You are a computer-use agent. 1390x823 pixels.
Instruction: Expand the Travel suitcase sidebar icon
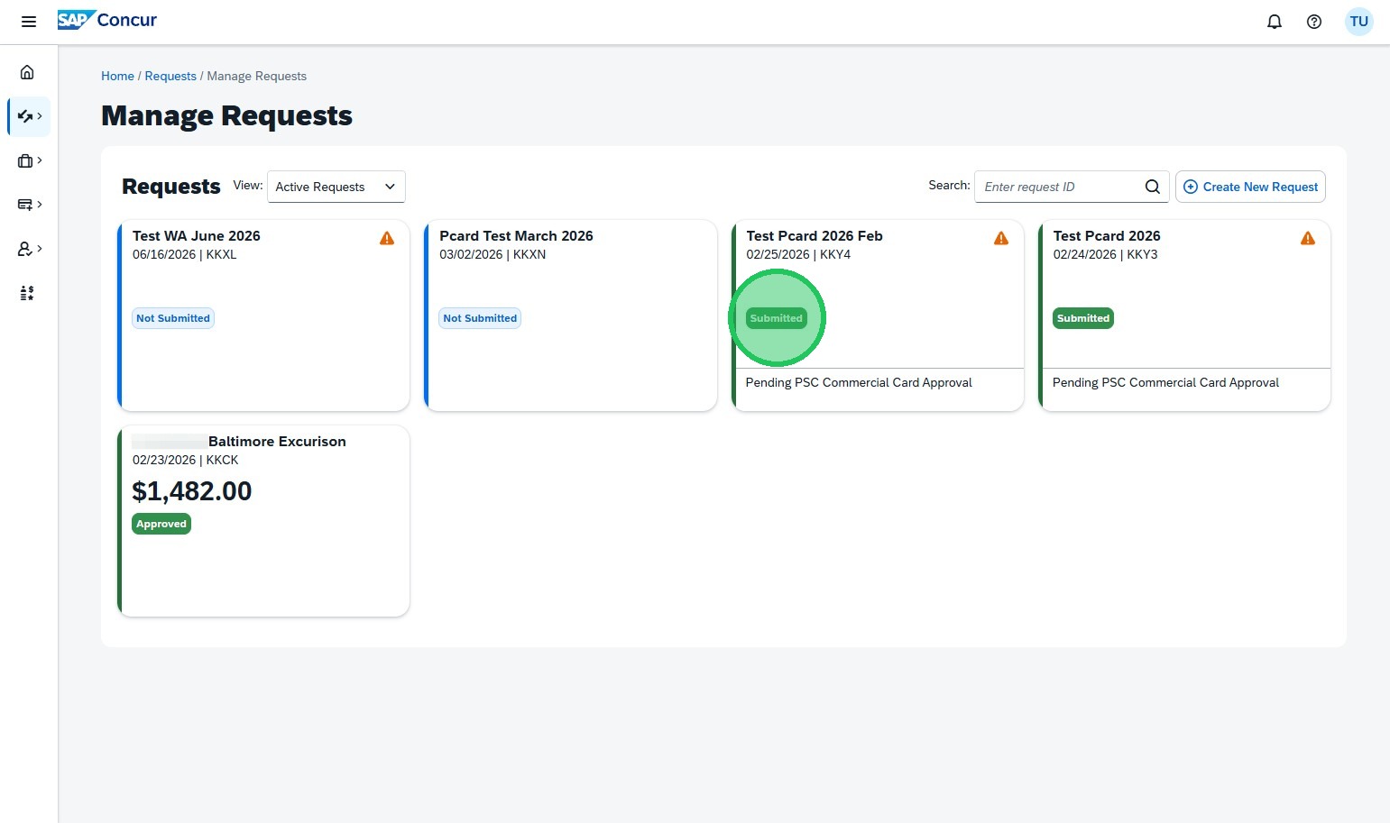30,160
